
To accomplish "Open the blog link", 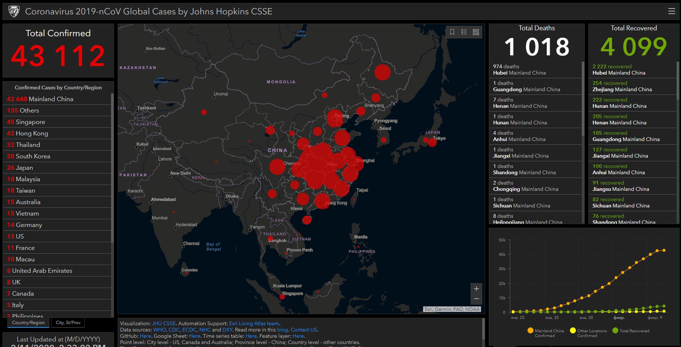I will 282,330.
